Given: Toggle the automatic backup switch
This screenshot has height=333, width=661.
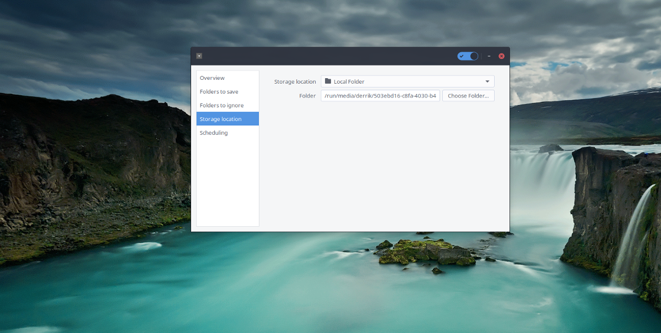Looking at the screenshot, I should (468, 56).
